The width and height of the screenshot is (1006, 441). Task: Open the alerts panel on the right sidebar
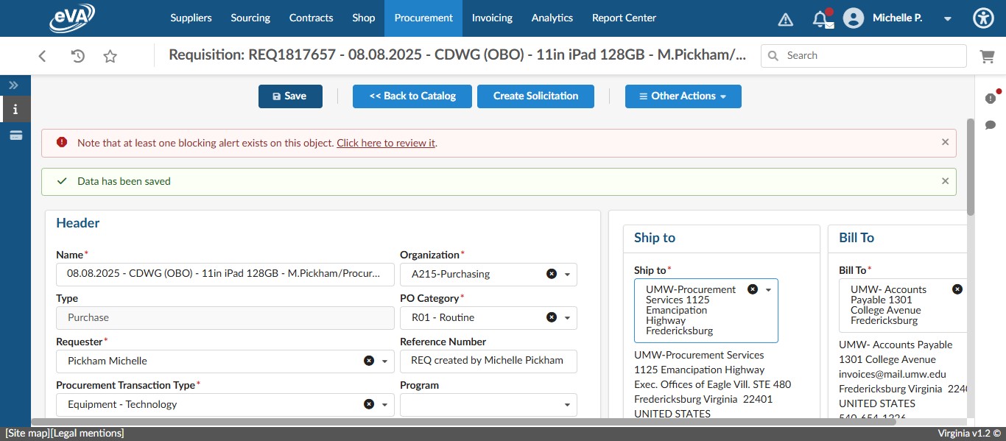[991, 97]
